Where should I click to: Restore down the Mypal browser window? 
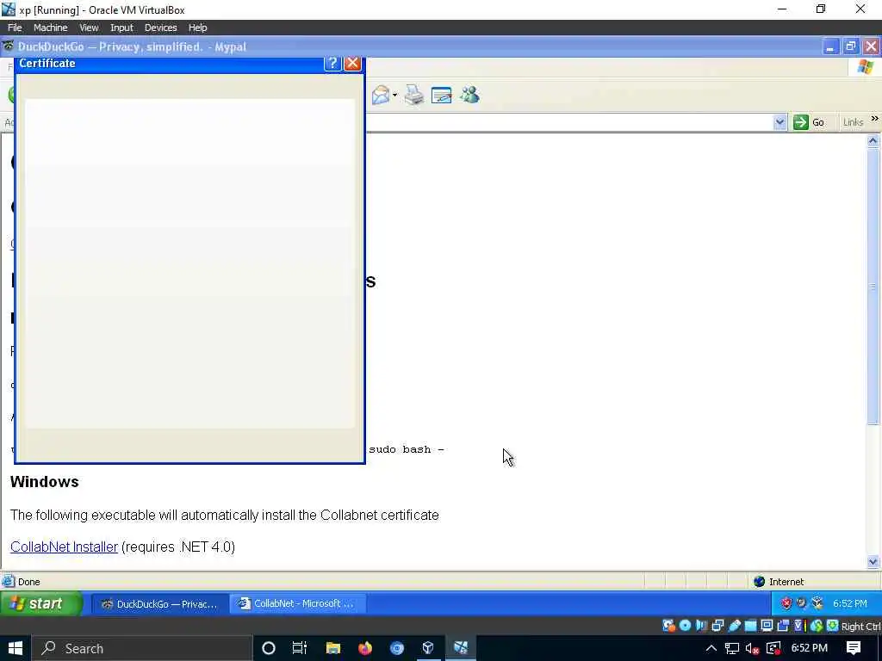(x=850, y=47)
